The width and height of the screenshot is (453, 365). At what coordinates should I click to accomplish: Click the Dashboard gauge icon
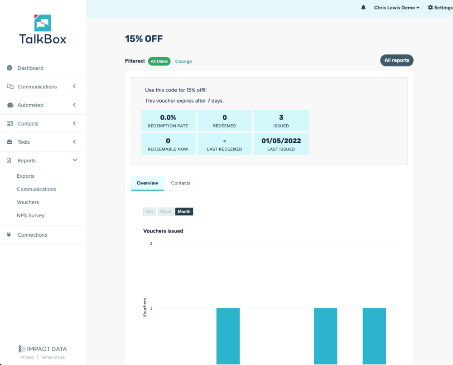pos(10,68)
